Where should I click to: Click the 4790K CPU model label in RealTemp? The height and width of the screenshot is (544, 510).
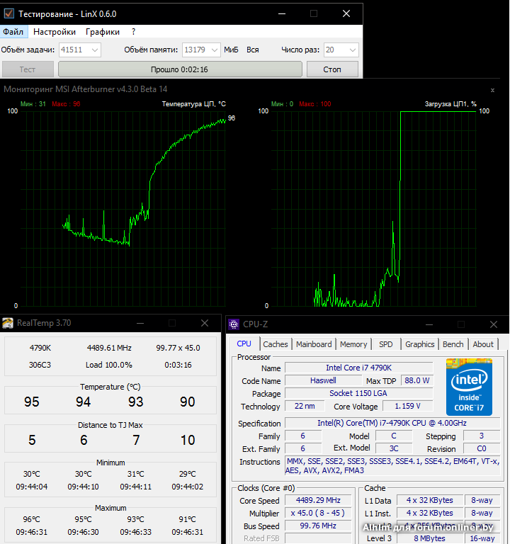(x=40, y=348)
